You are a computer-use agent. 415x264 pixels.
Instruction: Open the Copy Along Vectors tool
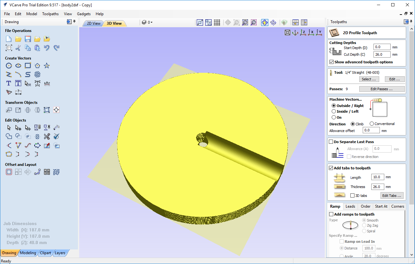37,172
